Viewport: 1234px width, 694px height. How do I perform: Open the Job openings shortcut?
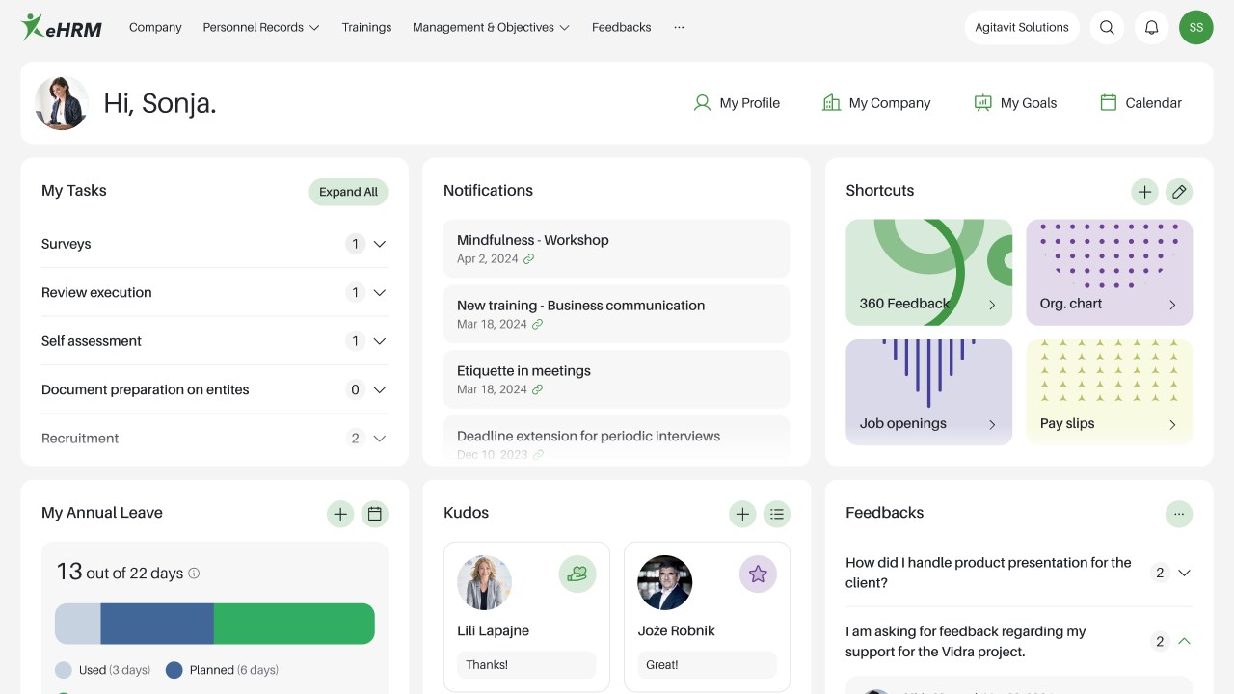click(x=929, y=392)
